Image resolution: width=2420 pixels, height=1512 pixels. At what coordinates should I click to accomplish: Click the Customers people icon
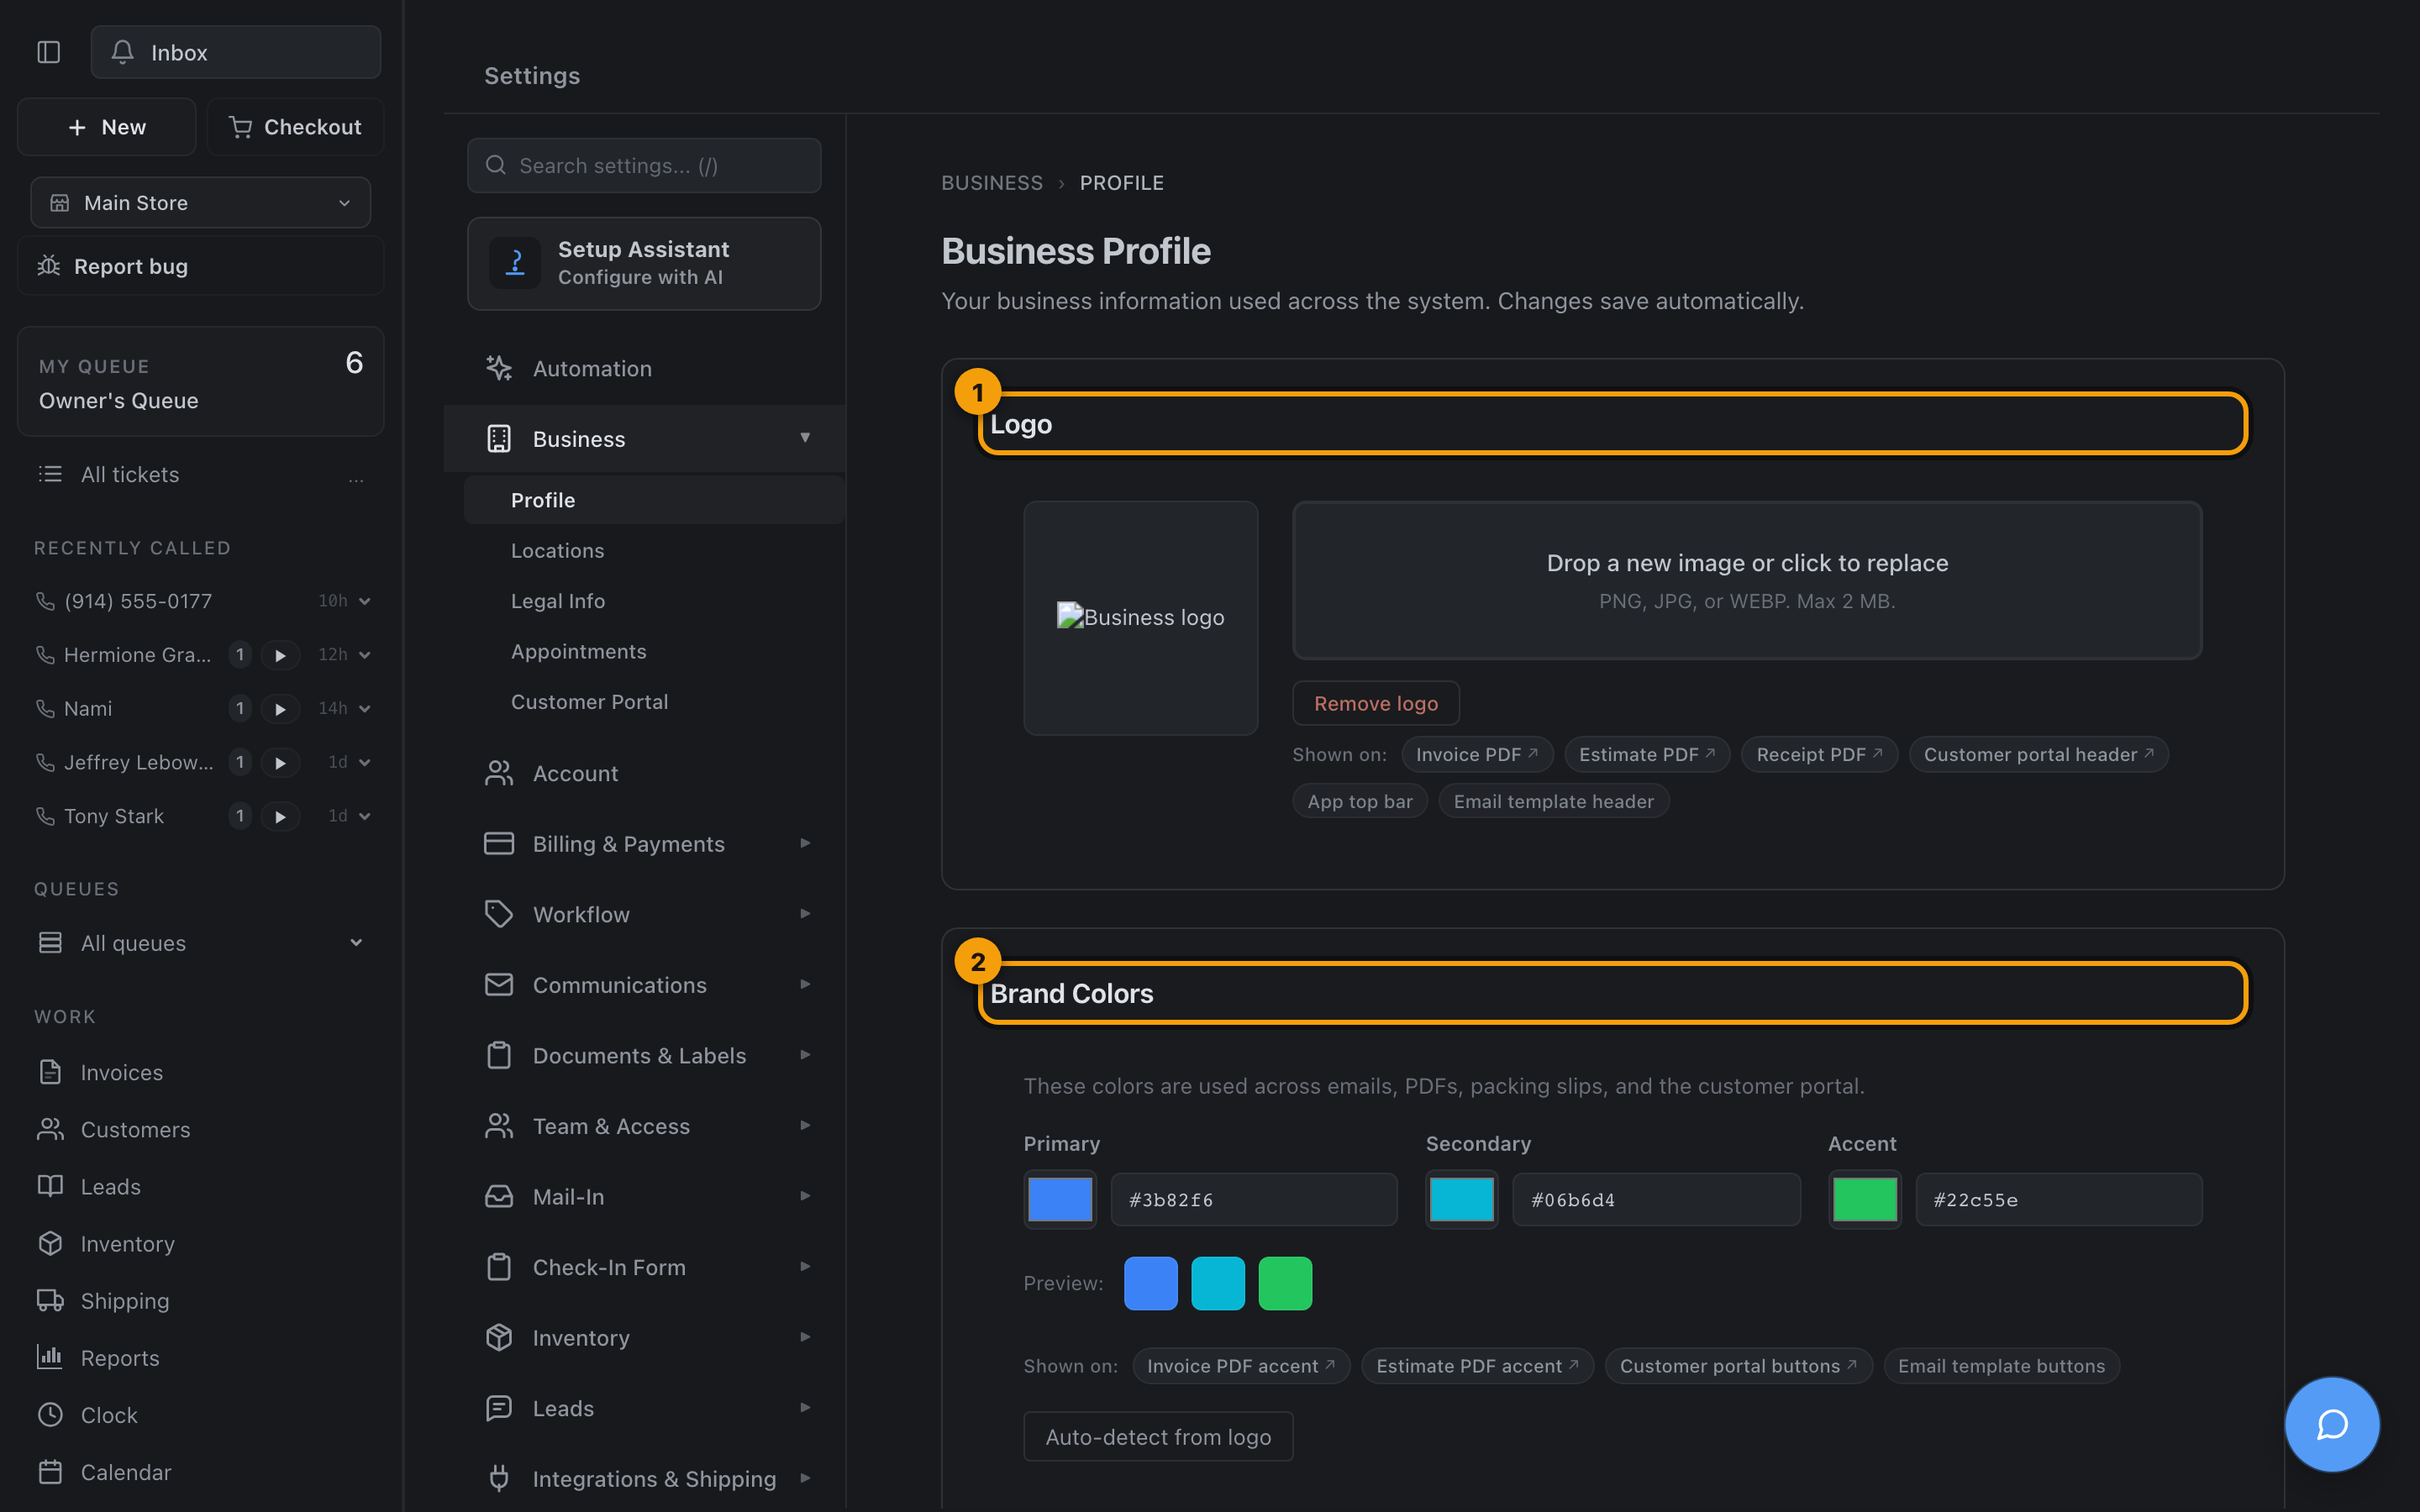50,1129
